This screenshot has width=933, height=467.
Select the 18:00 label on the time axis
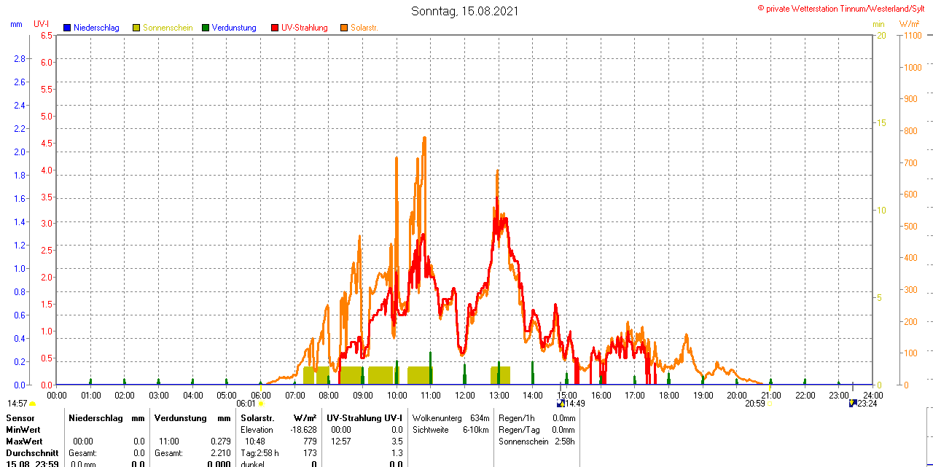pos(669,395)
